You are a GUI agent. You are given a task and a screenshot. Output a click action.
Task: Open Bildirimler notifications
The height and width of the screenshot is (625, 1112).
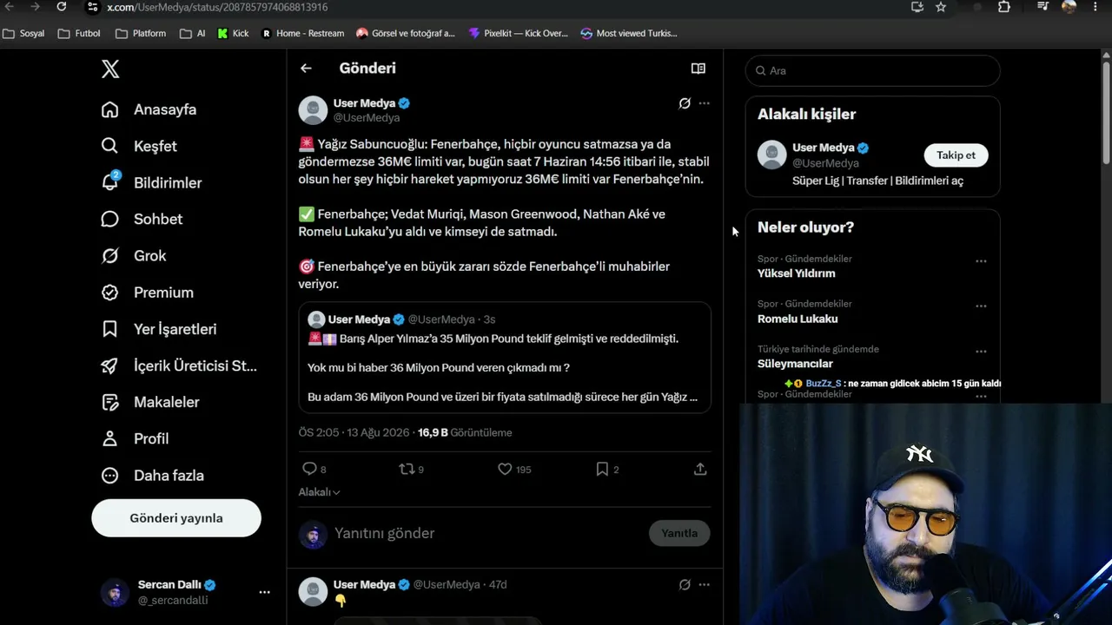click(x=151, y=182)
